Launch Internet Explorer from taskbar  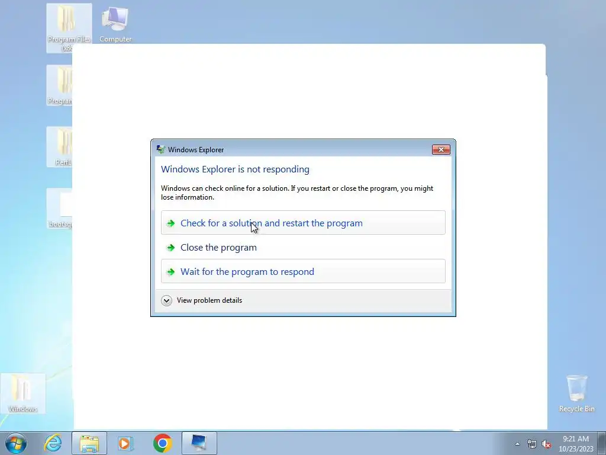coord(53,443)
